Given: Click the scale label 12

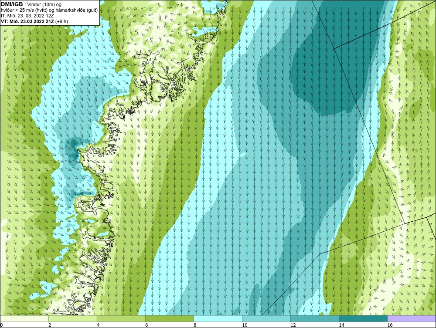Looking at the screenshot, I should coord(293,325).
